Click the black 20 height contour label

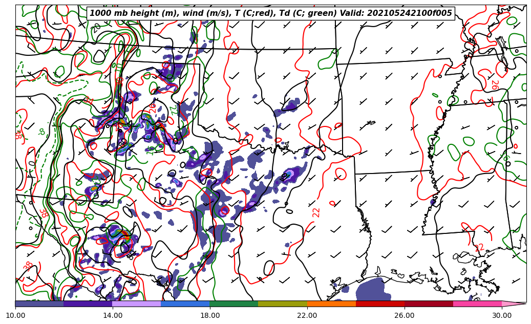point(96,28)
